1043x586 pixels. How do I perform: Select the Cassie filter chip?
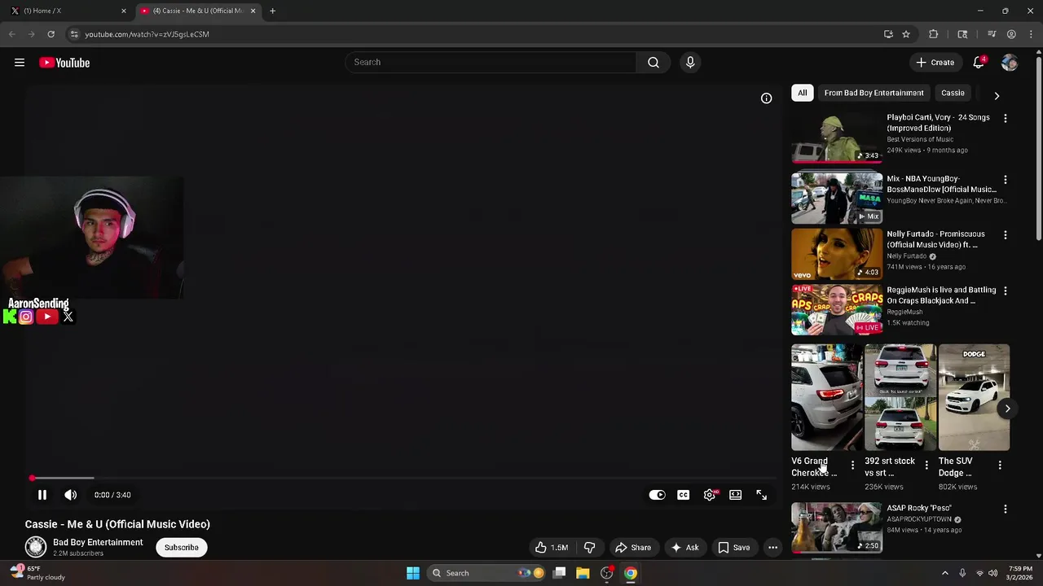click(x=953, y=93)
